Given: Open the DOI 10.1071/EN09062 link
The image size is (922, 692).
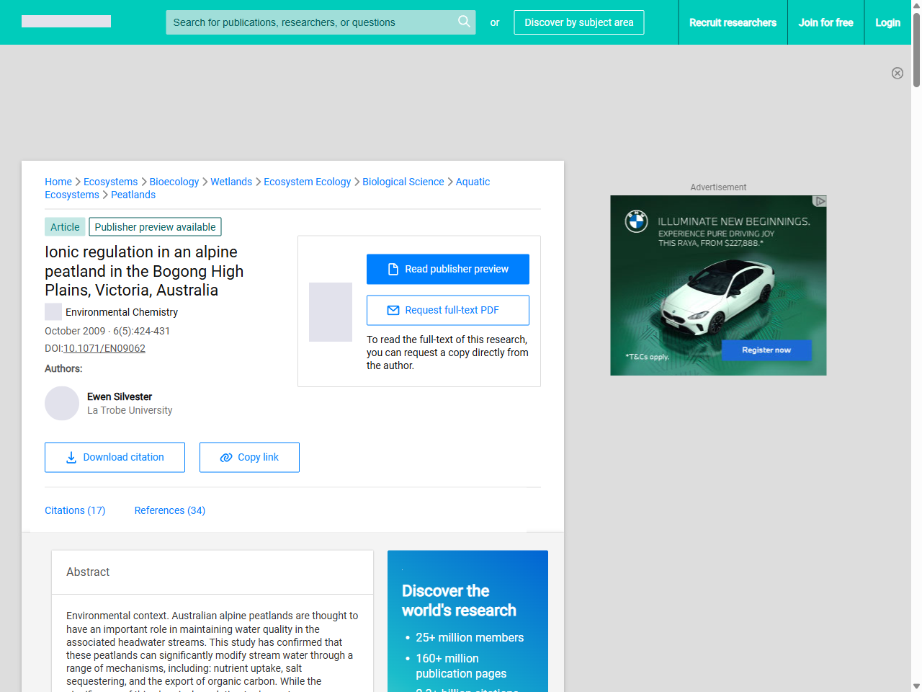Looking at the screenshot, I should coord(104,348).
